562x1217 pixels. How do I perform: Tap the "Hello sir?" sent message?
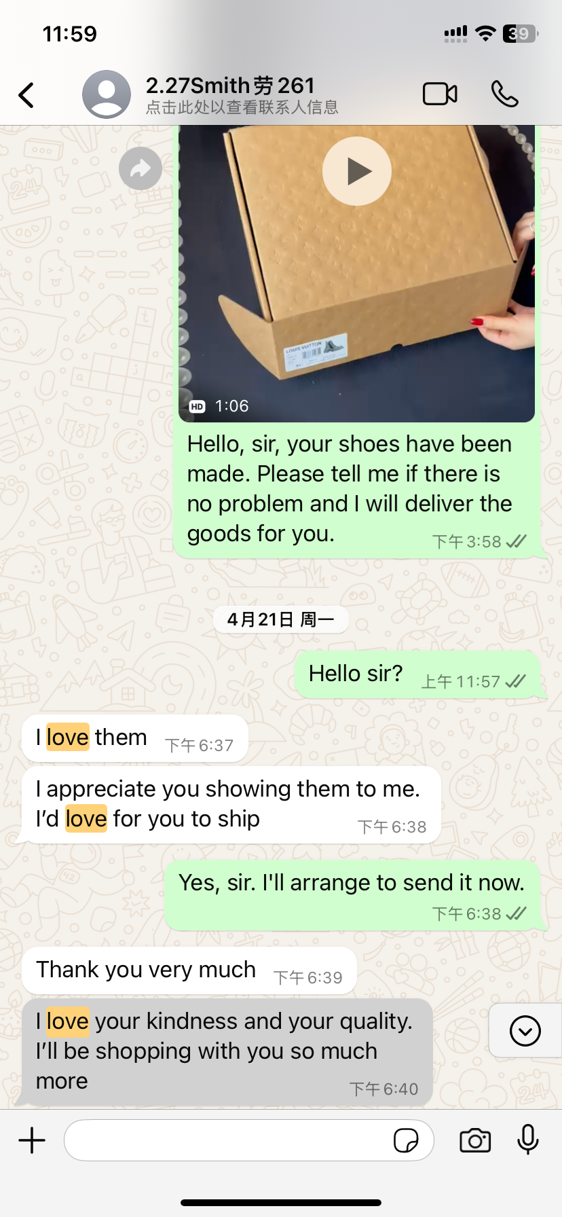[x=417, y=674]
